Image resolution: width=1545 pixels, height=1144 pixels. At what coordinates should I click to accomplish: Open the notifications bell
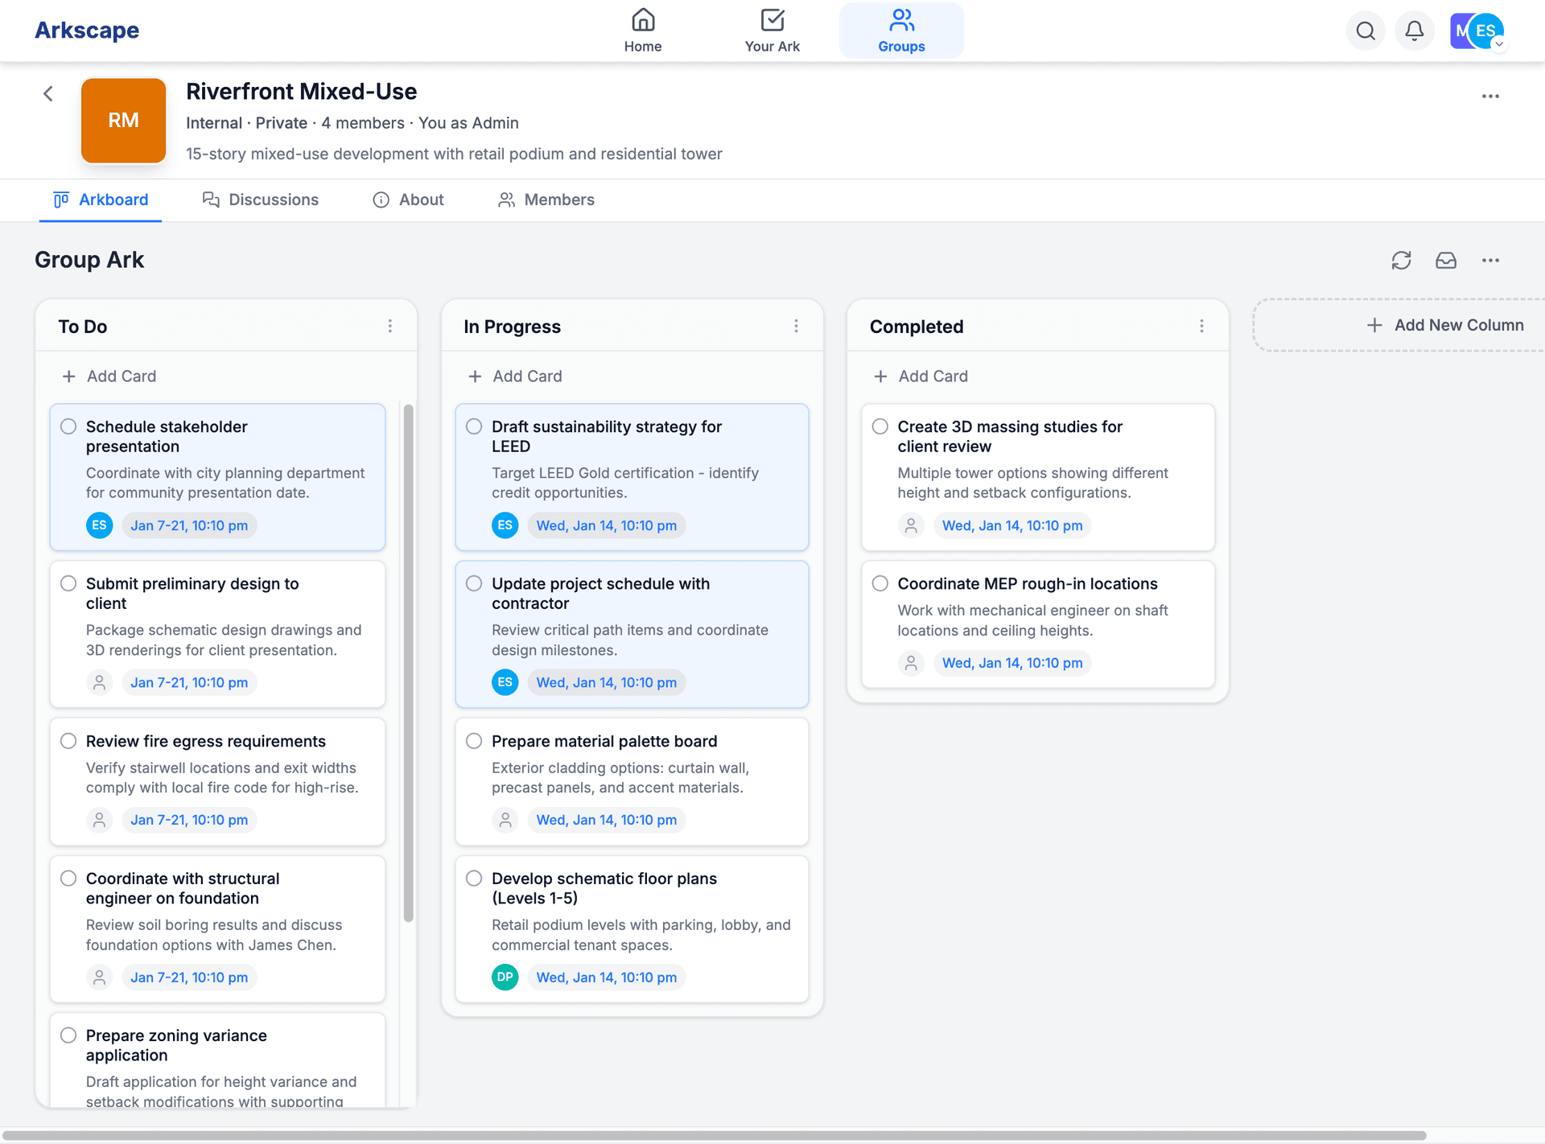(1415, 31)
